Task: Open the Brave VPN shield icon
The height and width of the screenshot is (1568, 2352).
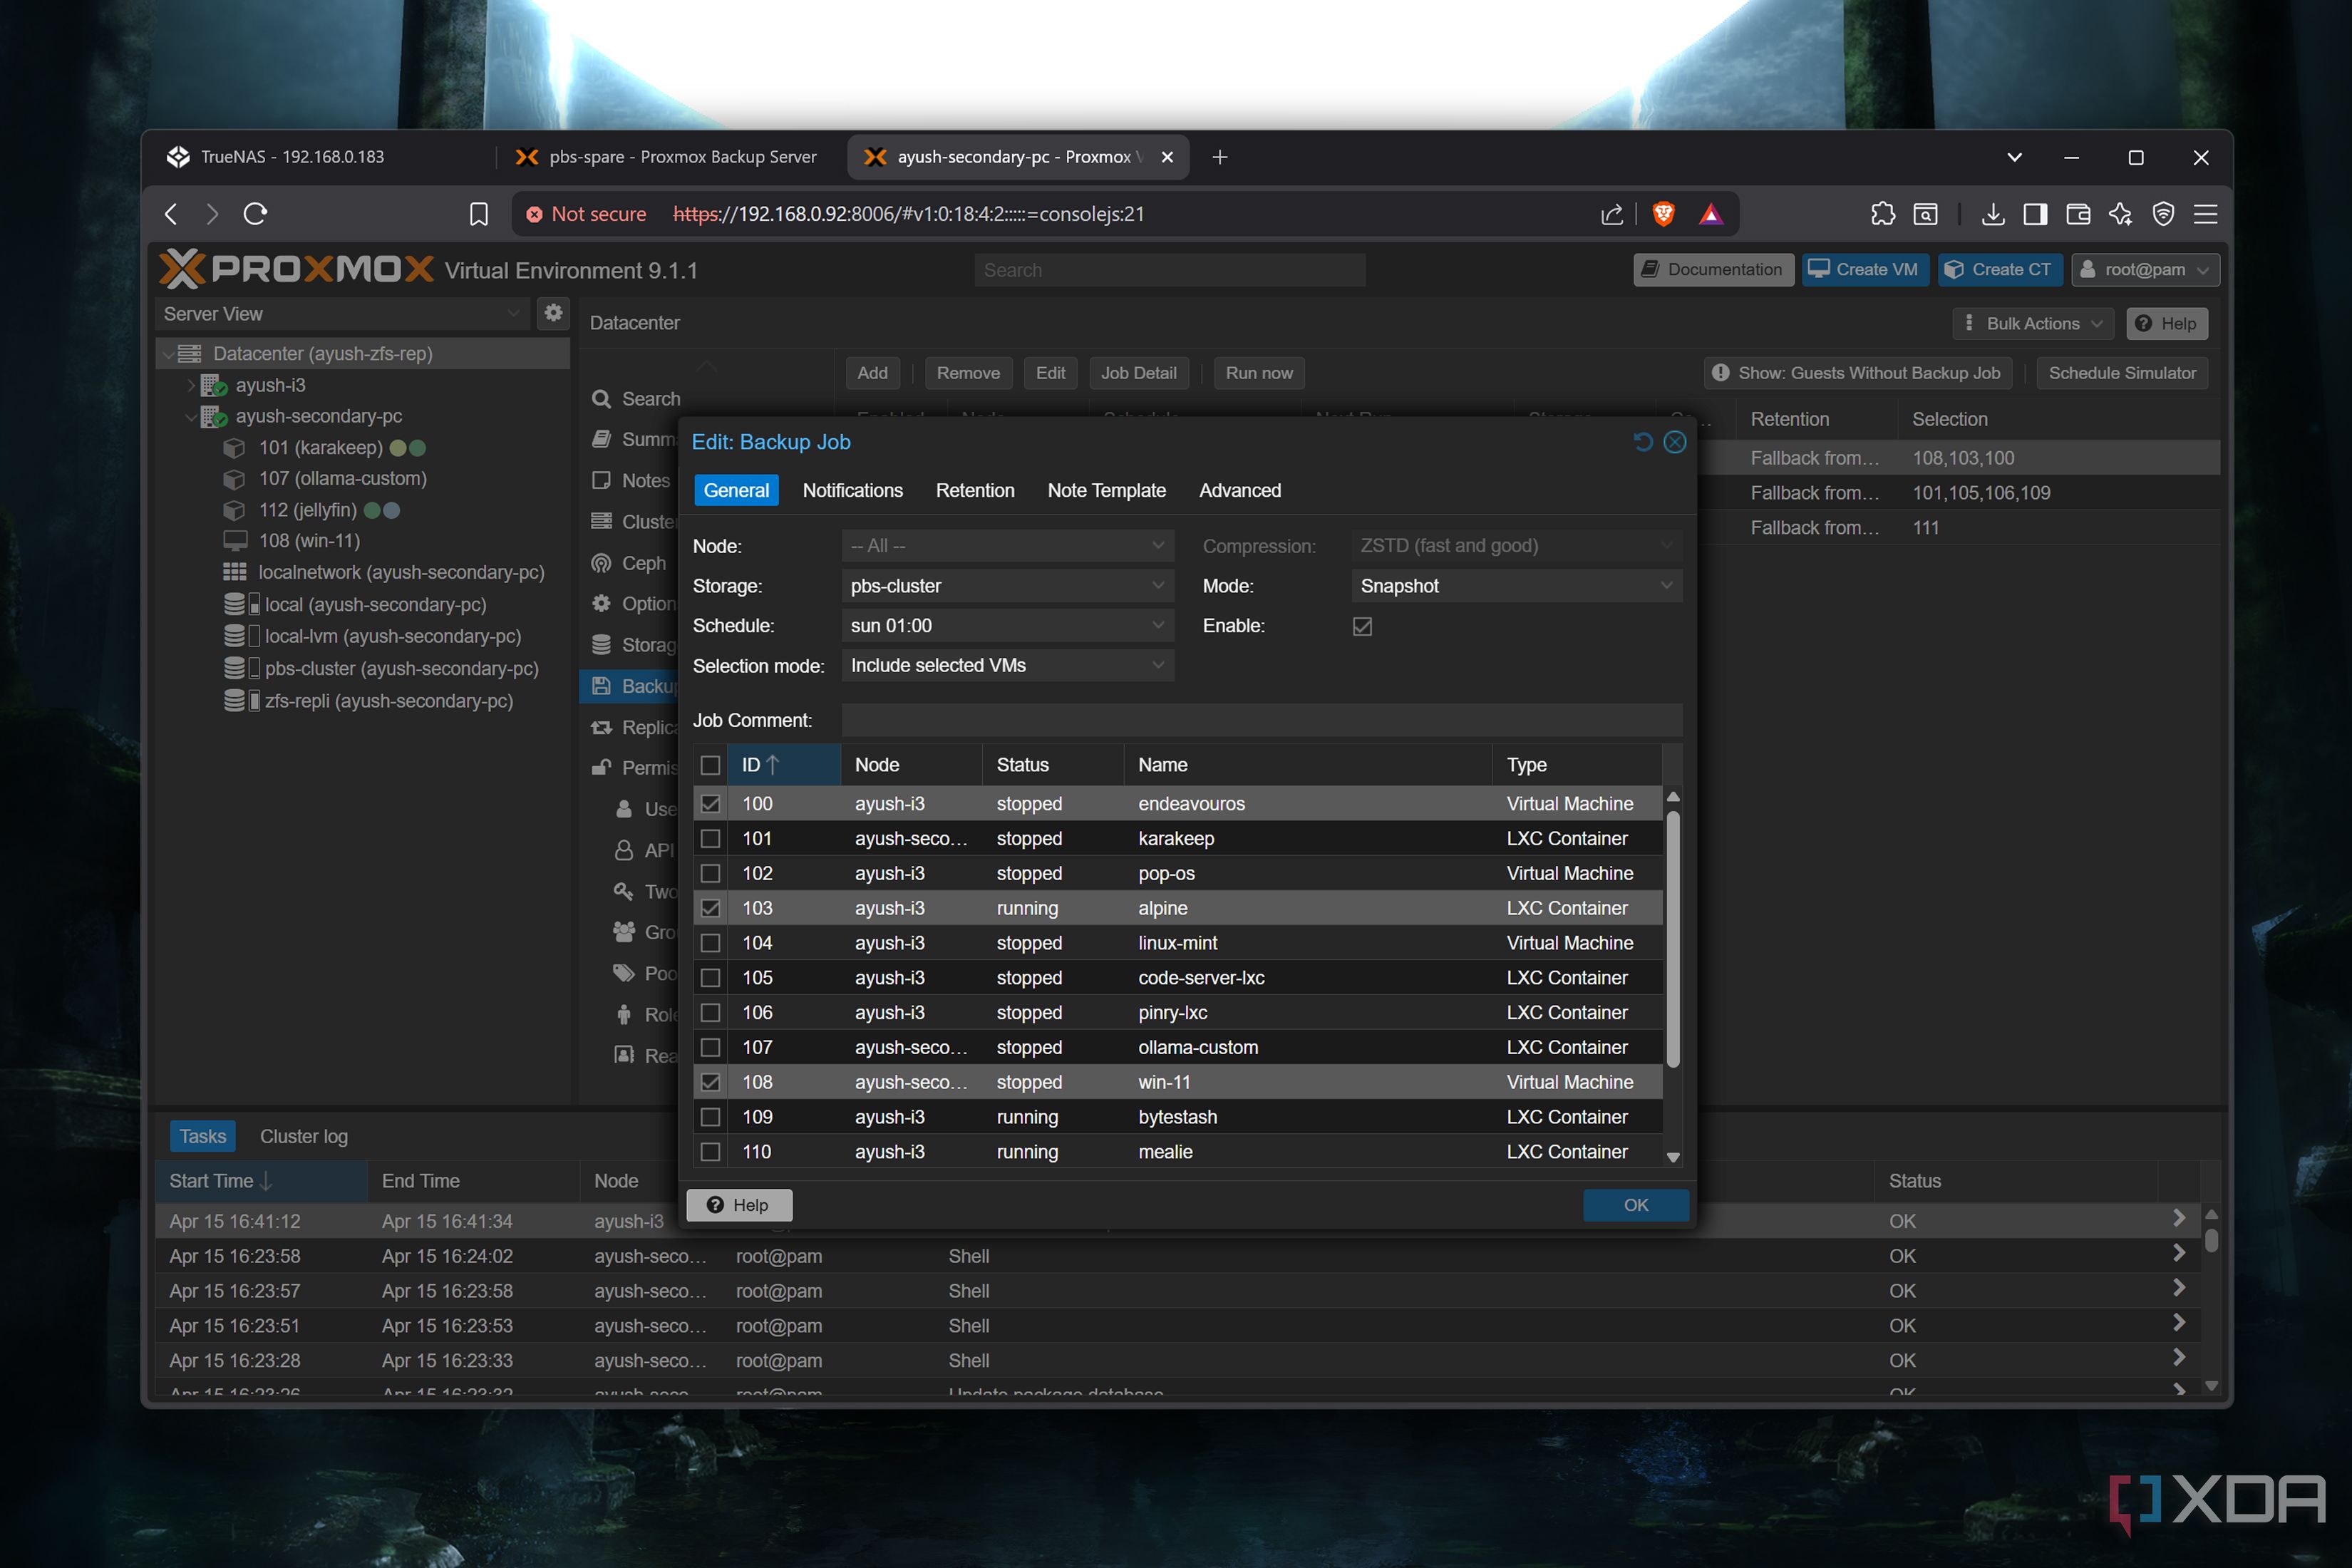Action: (x=2163, y=214)
